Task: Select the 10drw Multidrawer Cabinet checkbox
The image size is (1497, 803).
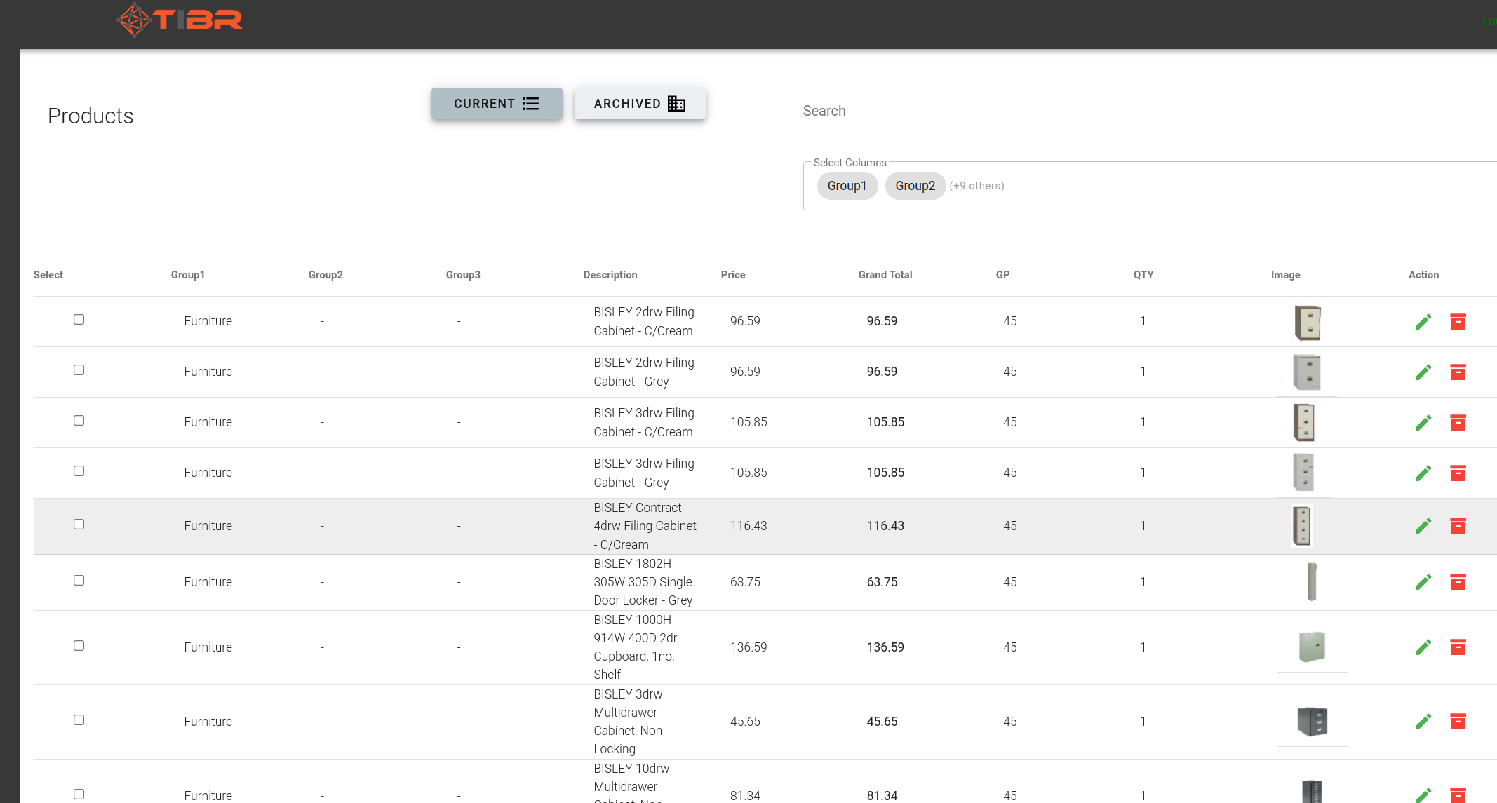Action: tap(79, 795)
